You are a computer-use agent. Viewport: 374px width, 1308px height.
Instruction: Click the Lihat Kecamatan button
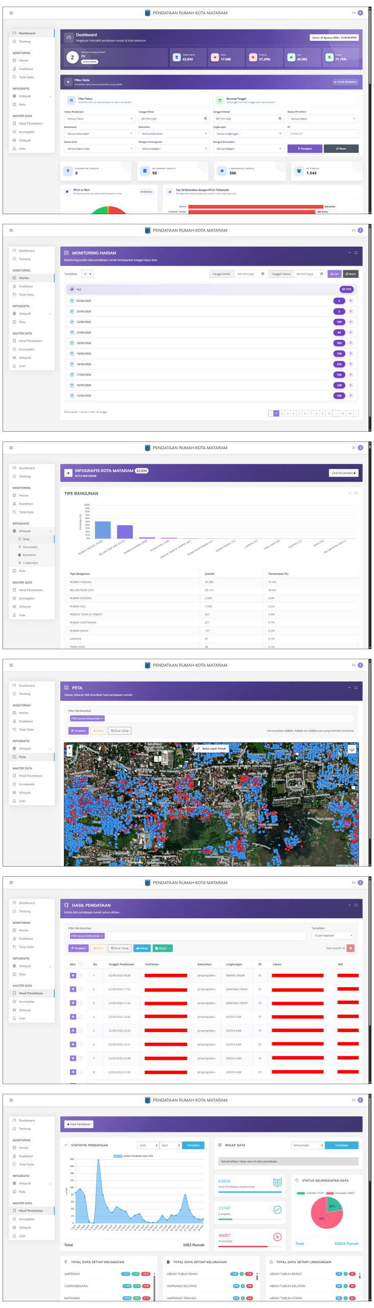[x=343, y=473]
